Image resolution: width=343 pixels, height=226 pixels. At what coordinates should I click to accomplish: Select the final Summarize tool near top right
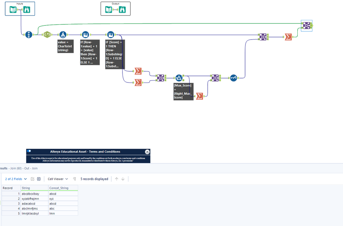tap(288, 37)
